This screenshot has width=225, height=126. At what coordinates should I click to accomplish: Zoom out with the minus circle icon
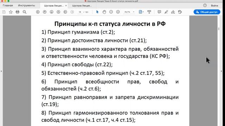coord(111,12)
